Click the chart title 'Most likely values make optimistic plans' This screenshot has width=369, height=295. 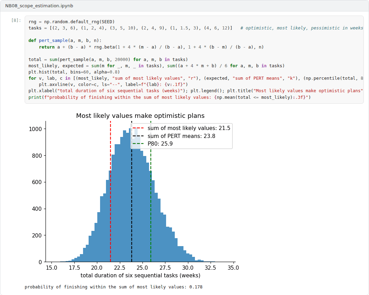(x=140, y=116)
